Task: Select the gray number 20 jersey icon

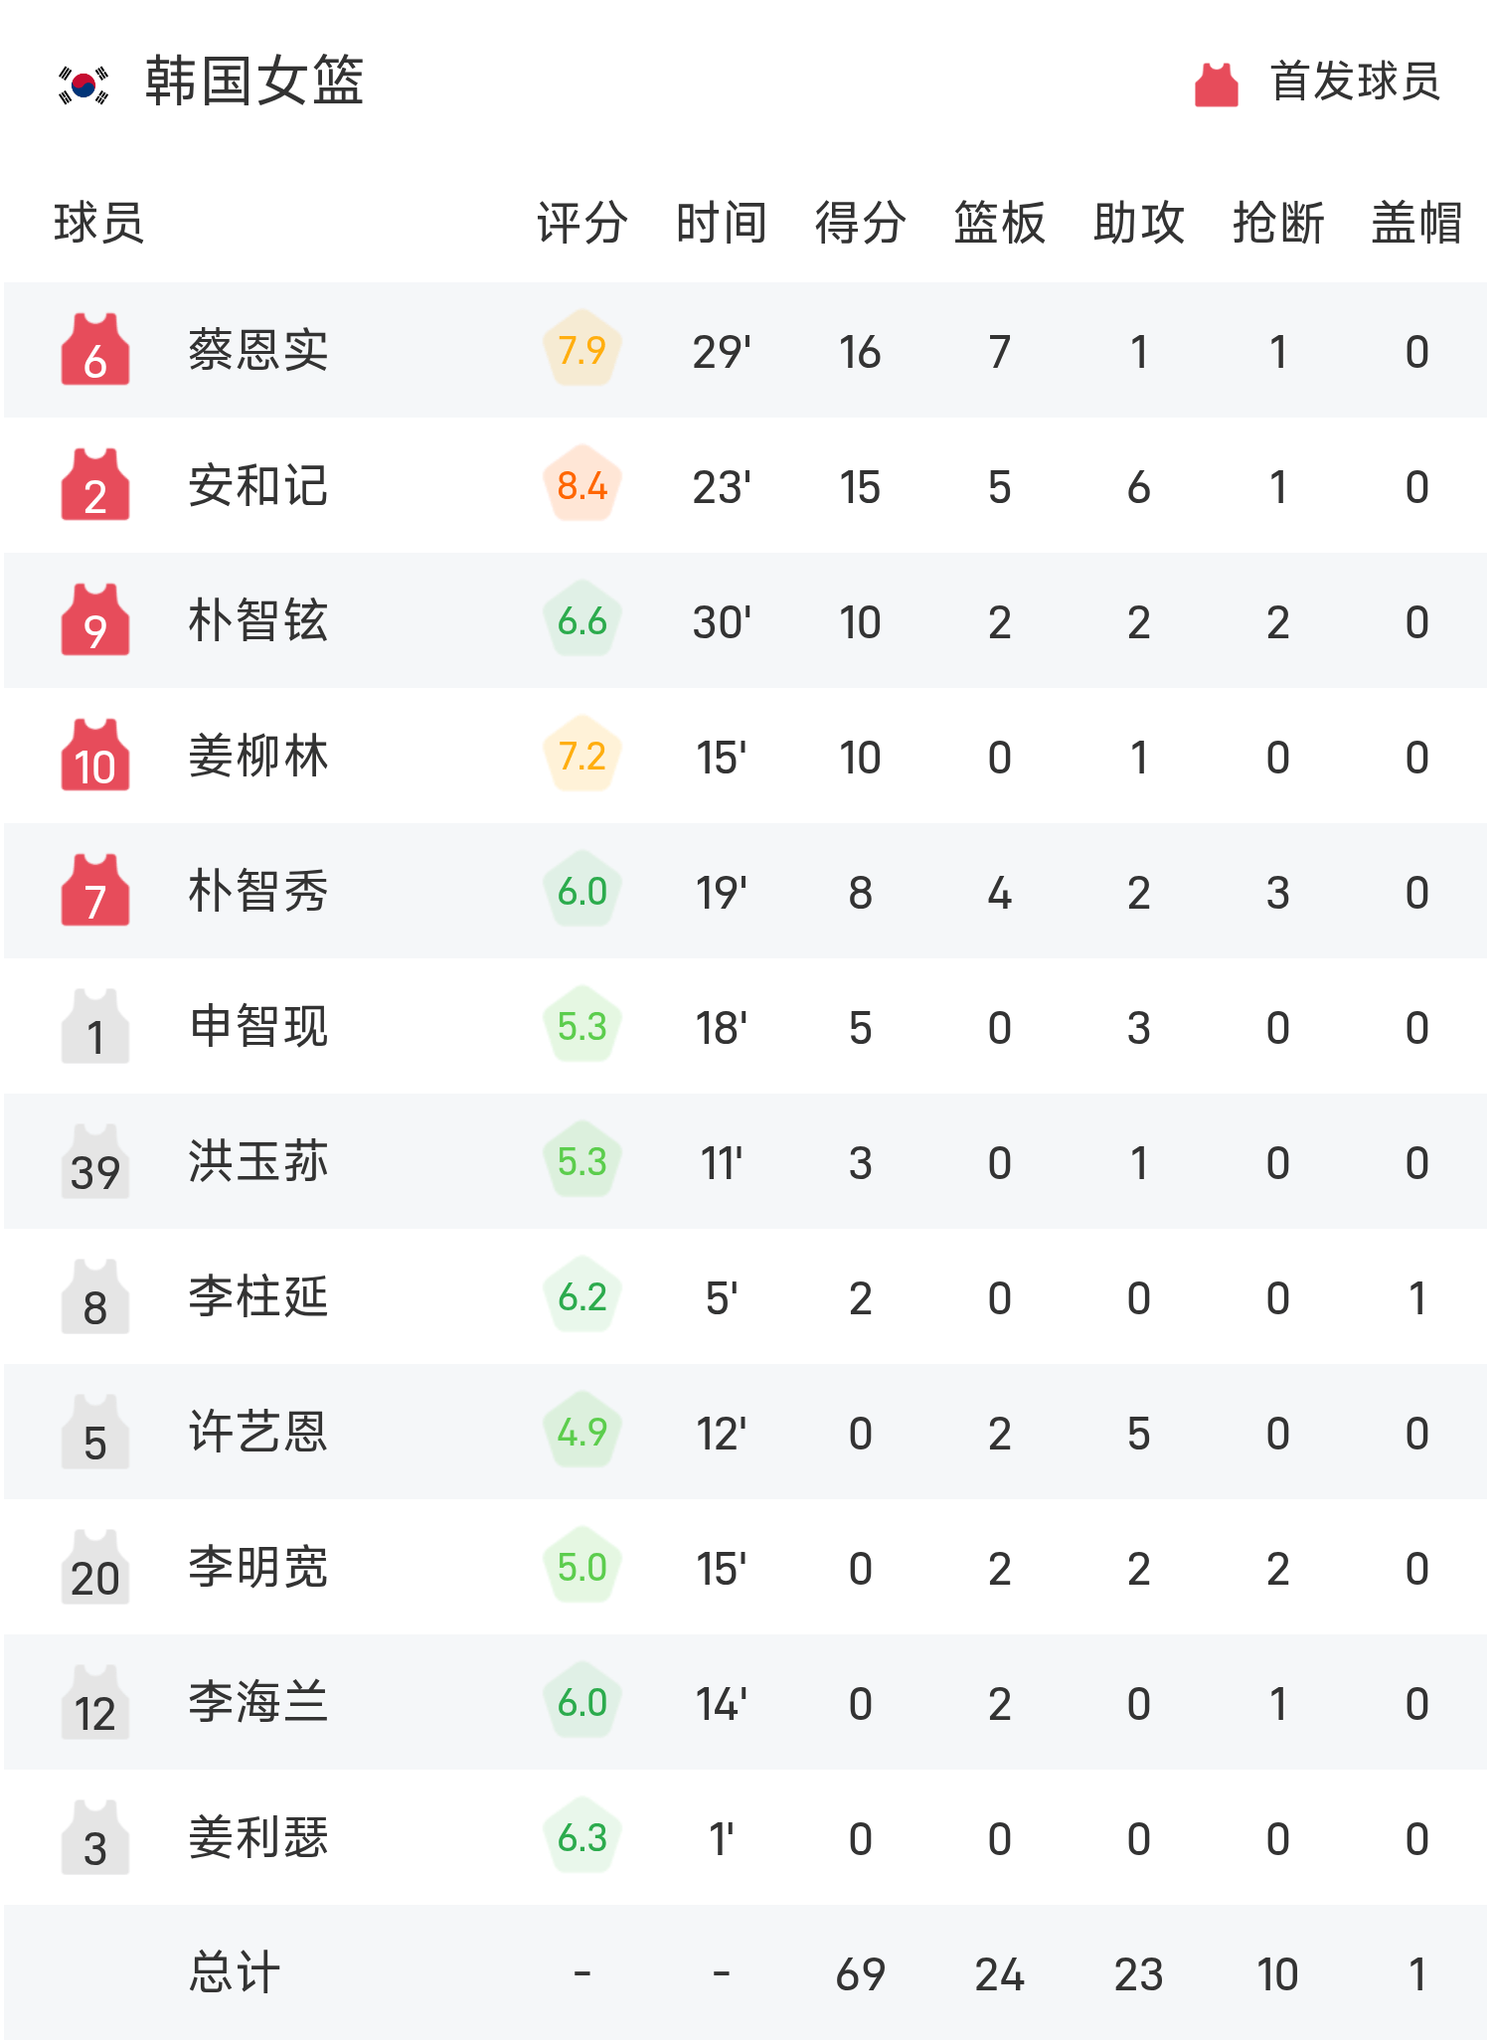Action: coord(95,1567)
